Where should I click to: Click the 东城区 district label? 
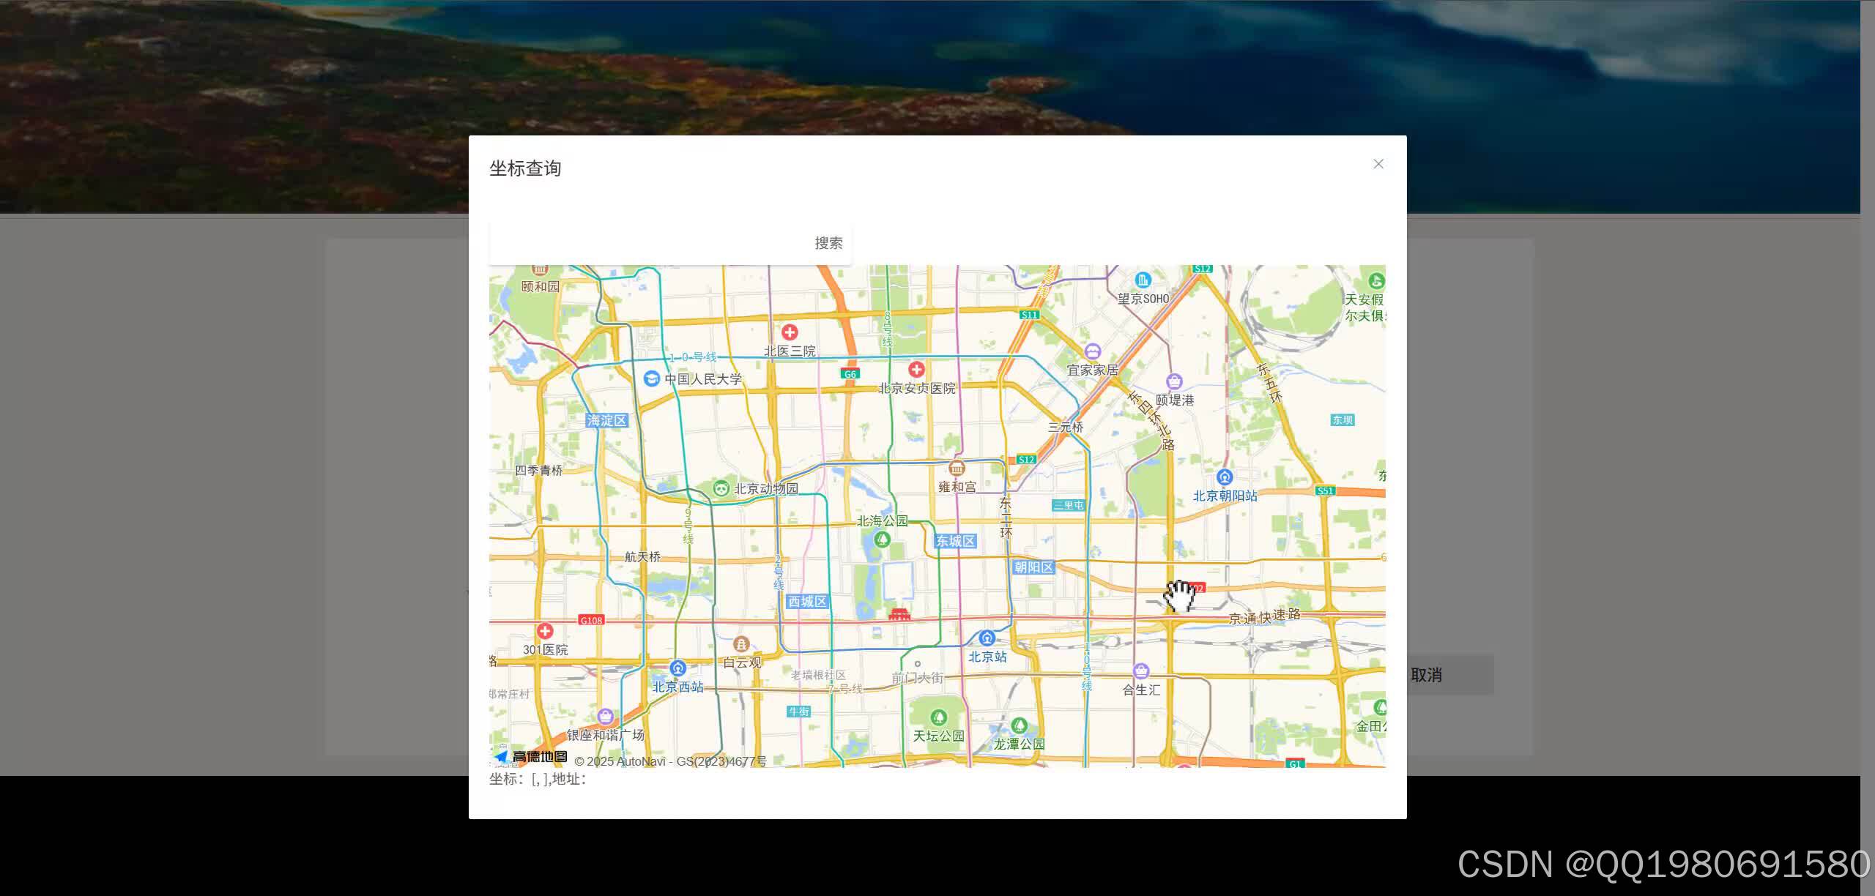[x=955, y=541]
